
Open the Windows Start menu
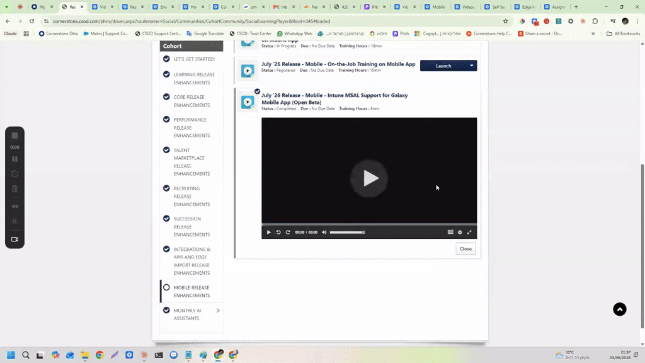tap(11, 355)
